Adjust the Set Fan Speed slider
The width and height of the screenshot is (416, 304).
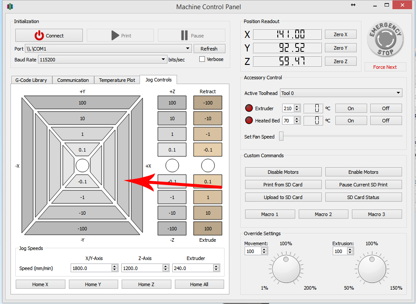pyautogui.click(x=282, y=136)
